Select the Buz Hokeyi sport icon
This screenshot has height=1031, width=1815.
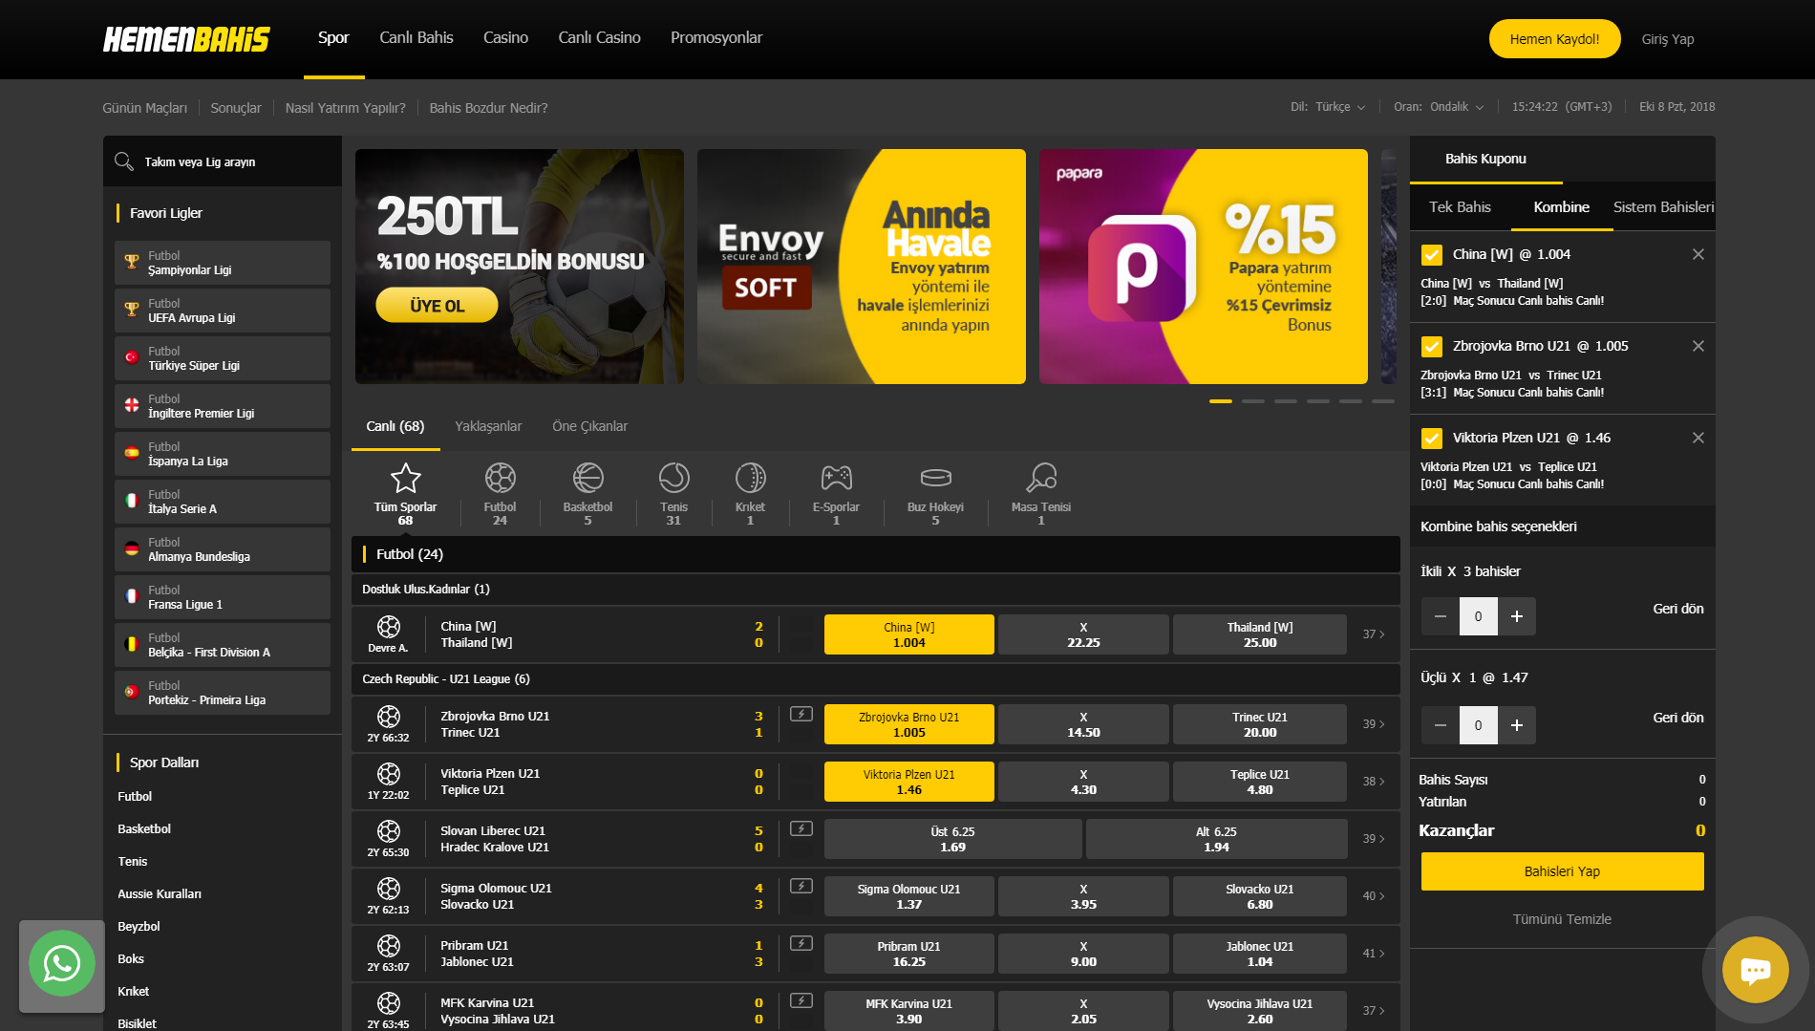[935, 478]
